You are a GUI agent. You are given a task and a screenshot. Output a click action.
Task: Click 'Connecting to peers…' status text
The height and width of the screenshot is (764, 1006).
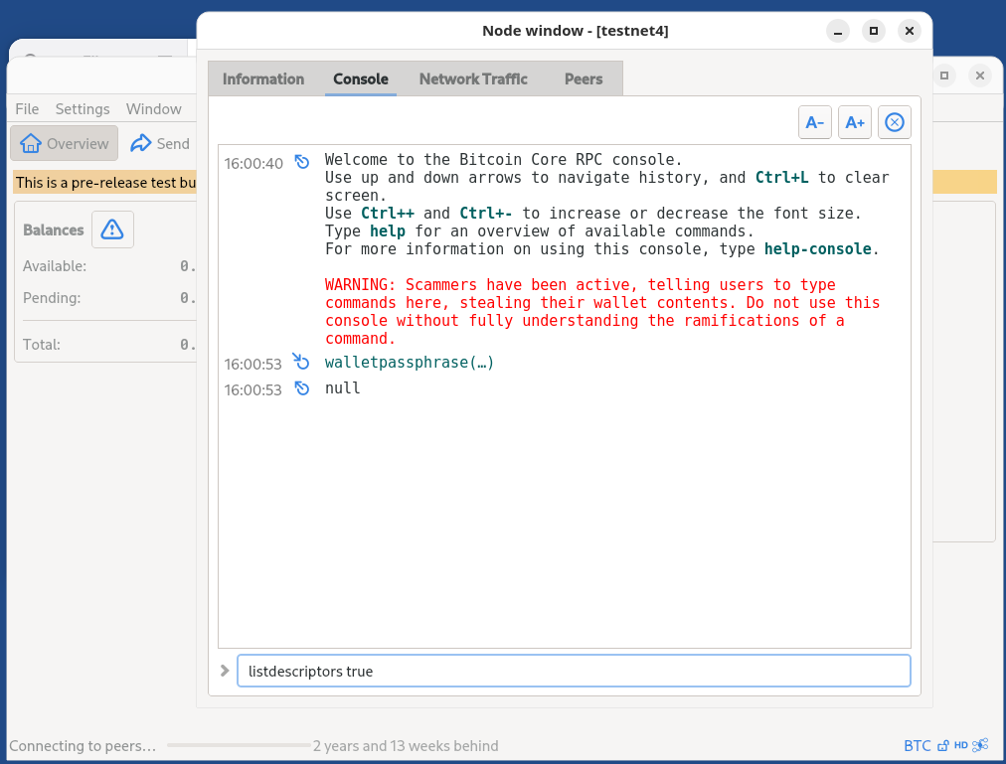83,745
